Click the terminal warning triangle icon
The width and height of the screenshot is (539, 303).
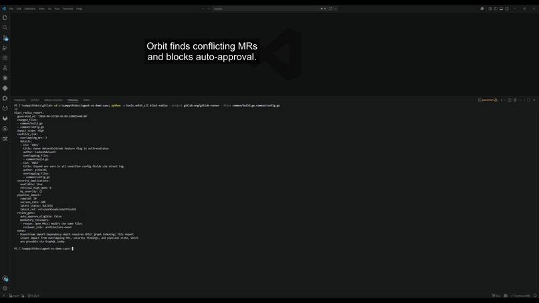[496, 100]
